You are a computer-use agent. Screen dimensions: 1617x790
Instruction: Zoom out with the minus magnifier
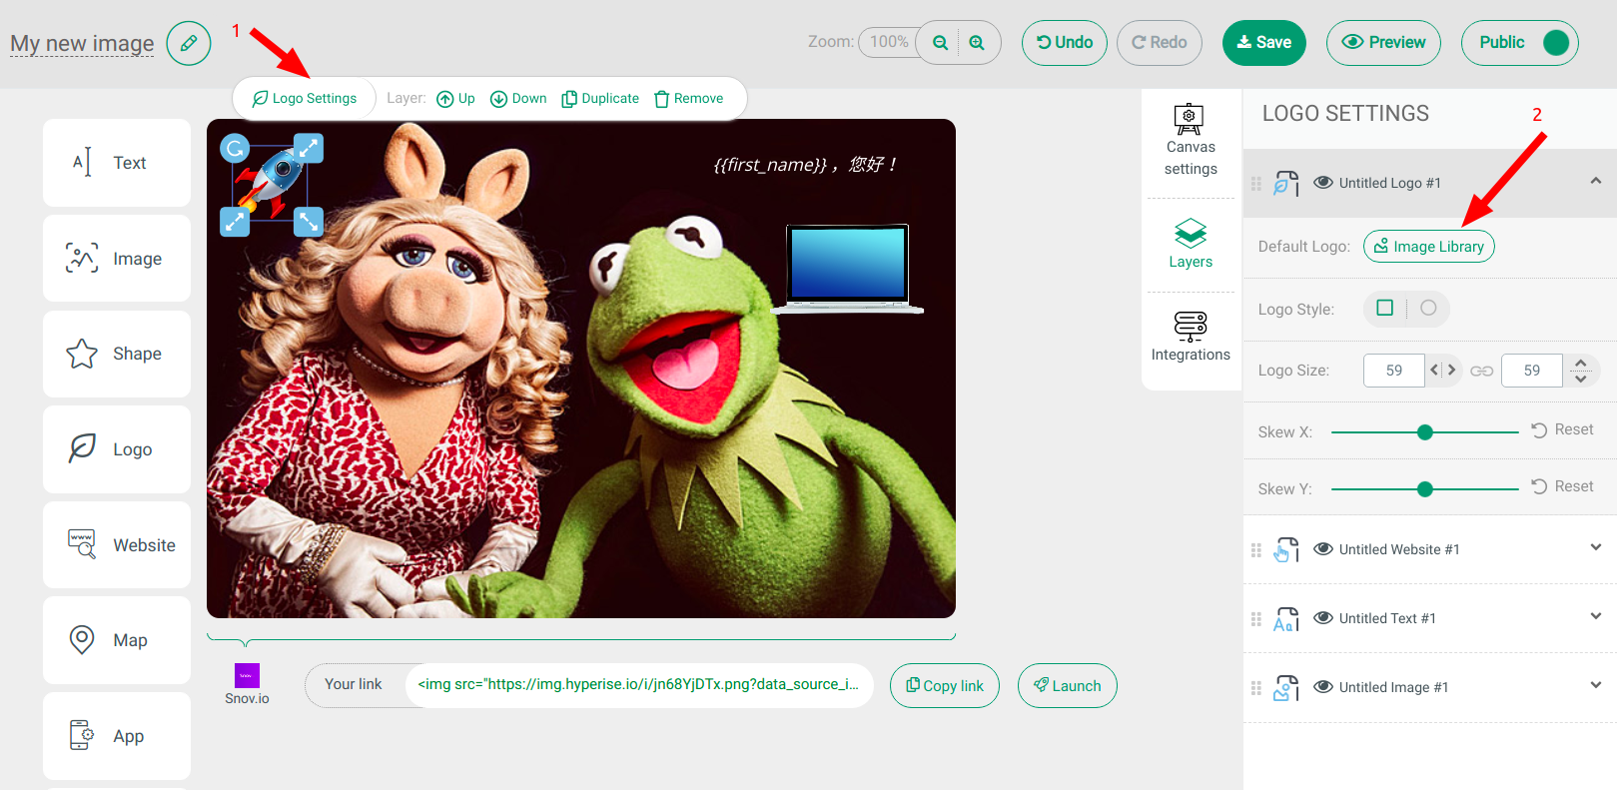pos(940,43)
